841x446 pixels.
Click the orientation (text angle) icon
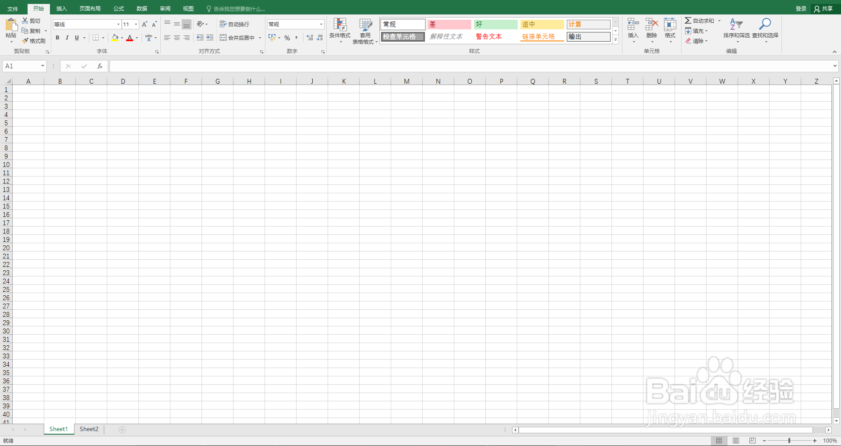point(201,24)
